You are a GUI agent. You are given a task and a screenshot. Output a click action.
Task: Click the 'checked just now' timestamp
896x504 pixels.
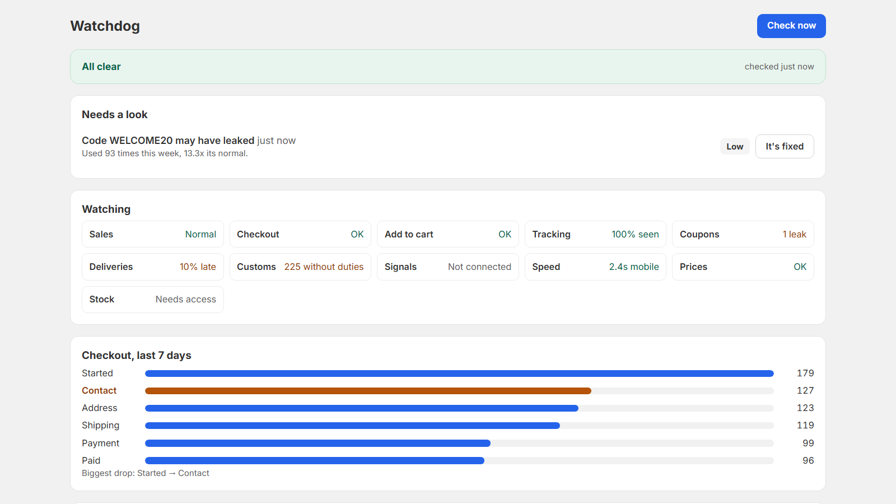pyautogui.click(x=779, y=67)
